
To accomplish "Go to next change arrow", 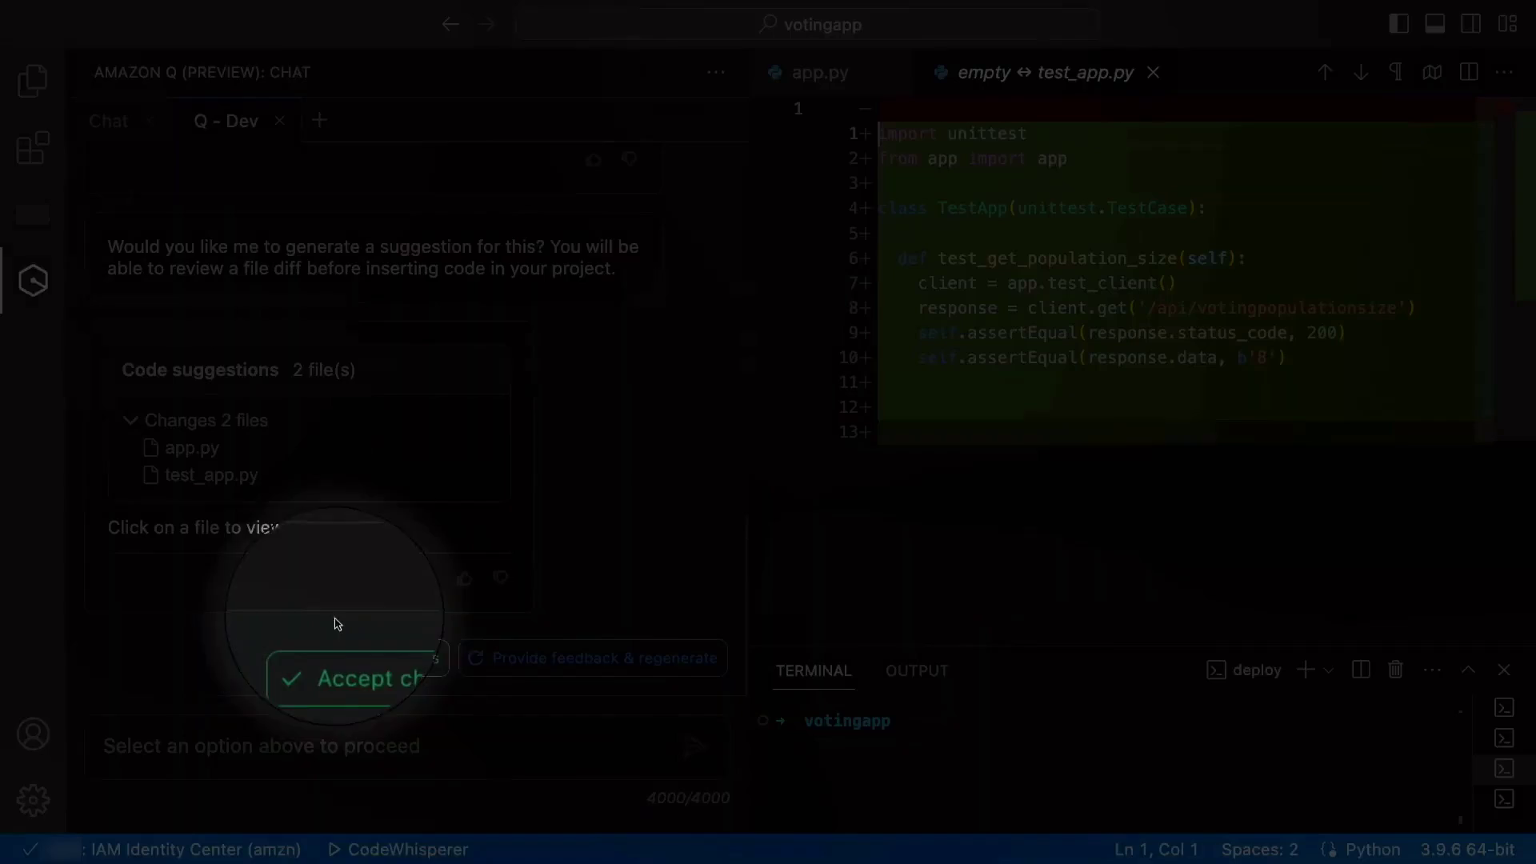I will (x=1360, y=72).
